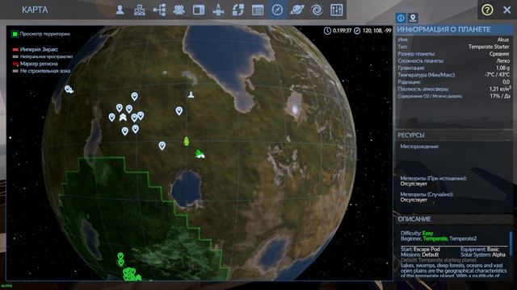The width and height of the screenshot is (517, 290).
Task: Open the spaceship blueprints icon
Action: point(218,10)
